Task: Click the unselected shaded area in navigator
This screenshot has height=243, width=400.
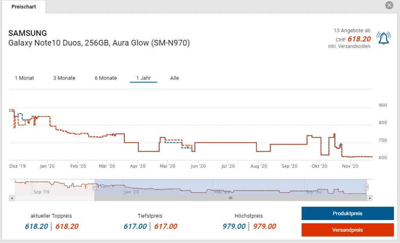Action: (x=54, y=188)
